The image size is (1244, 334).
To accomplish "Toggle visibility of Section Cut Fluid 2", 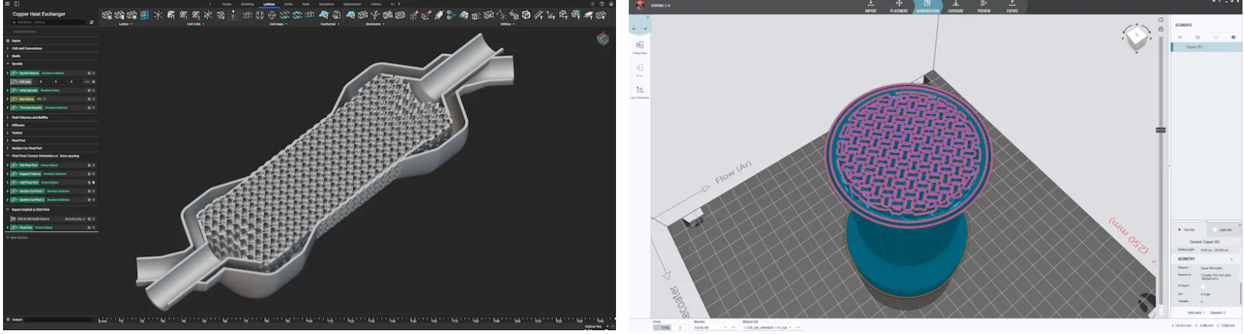I will pyautogui.click(x=94, y=200).
